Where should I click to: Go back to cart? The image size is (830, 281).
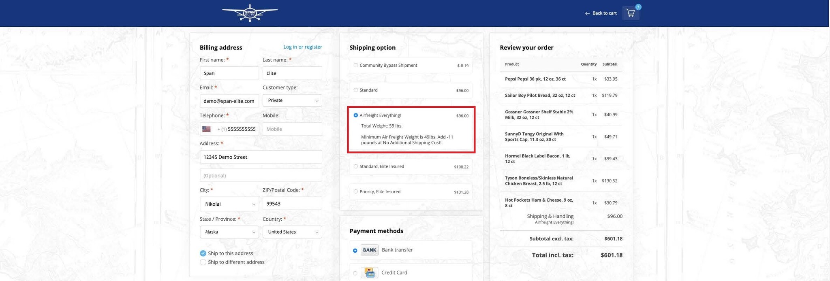[601, 13]
